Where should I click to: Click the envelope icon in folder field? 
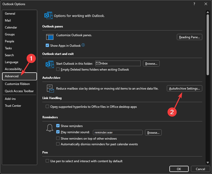coord(98,63)
